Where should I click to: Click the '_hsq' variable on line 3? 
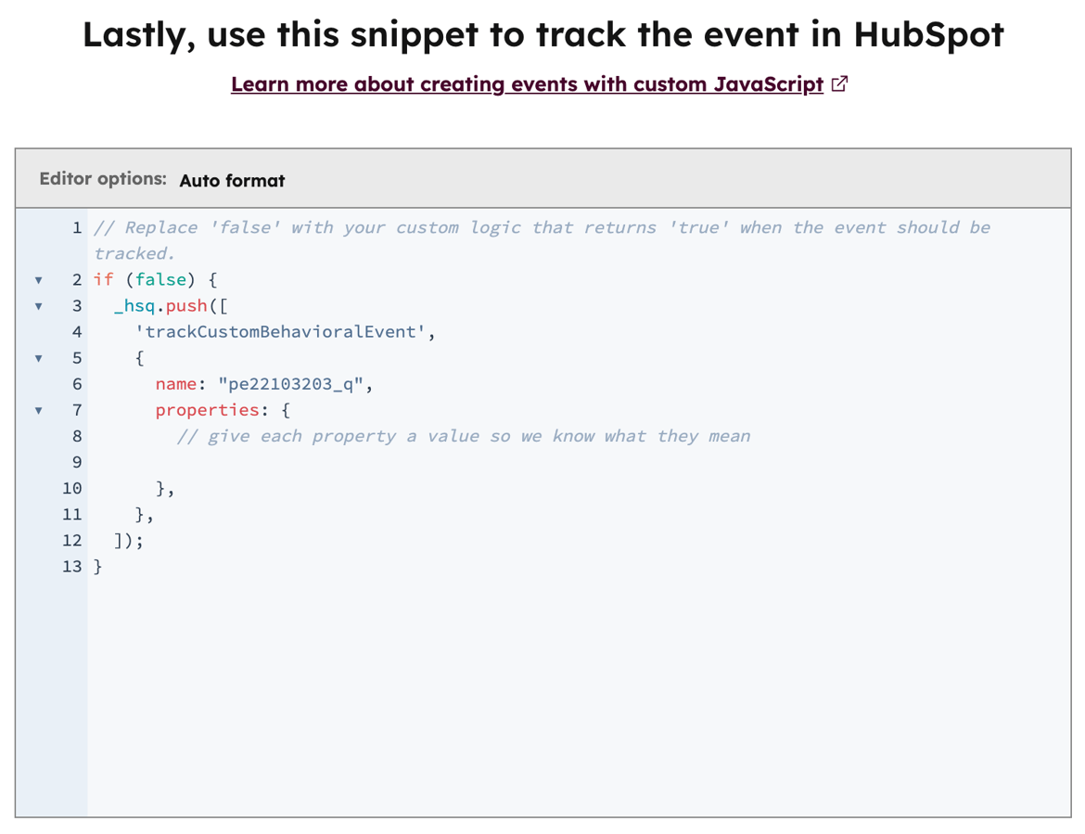[x=134, y=305]
